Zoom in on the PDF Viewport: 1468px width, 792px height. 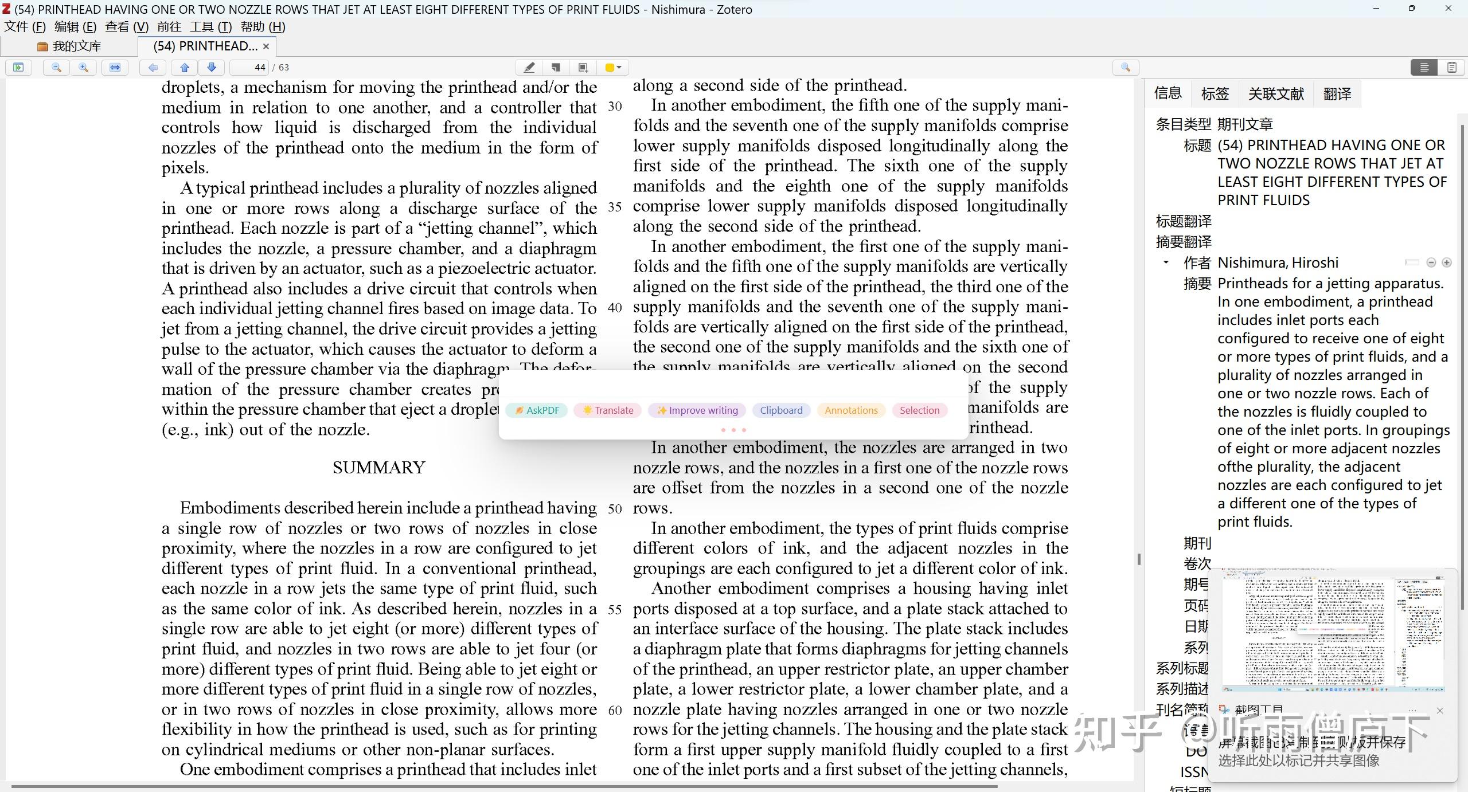pyautogui.click(x=84, y=68)
